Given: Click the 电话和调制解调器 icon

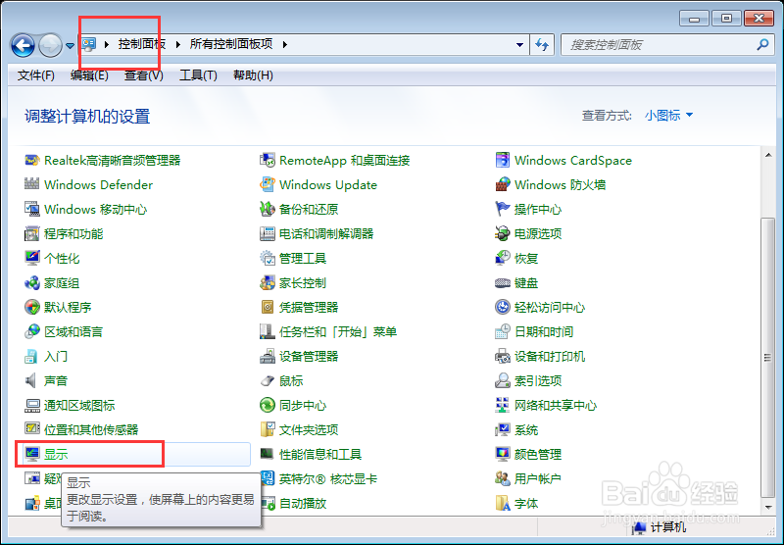Looking at the screenshot, I should pyautogui.click(x=268, y=233).
